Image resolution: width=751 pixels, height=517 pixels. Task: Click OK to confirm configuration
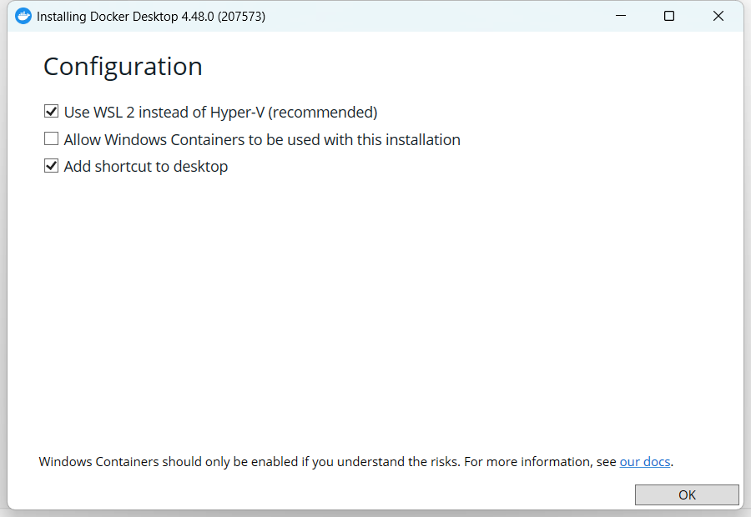click(x=687, y=495)
